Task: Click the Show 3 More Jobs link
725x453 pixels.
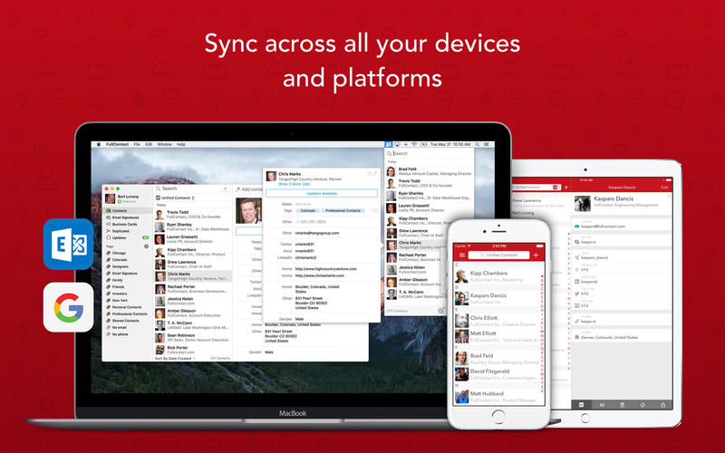Action: 294,184
